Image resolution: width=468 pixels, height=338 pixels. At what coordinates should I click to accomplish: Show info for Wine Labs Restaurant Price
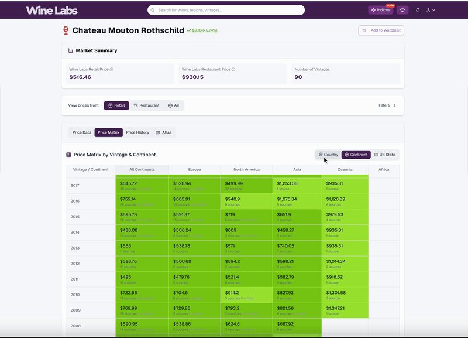pos(233,69)
